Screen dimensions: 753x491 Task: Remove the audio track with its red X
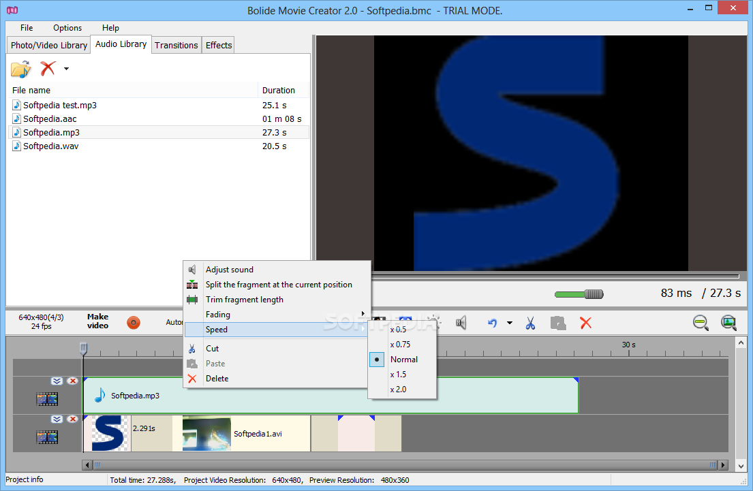tap(72, 381)
